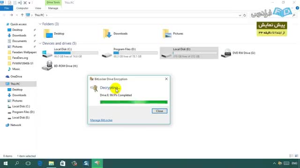
Task: Open pinned Desktop under Quick access
Action: tap(17, 30)
